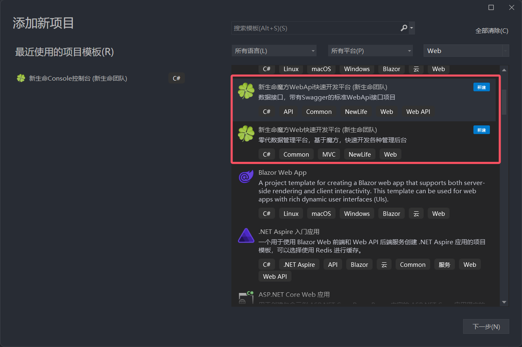Click Windows tag under Blazor Web App
Viewport: 522px width, 347px height.
tap(357, 214)
